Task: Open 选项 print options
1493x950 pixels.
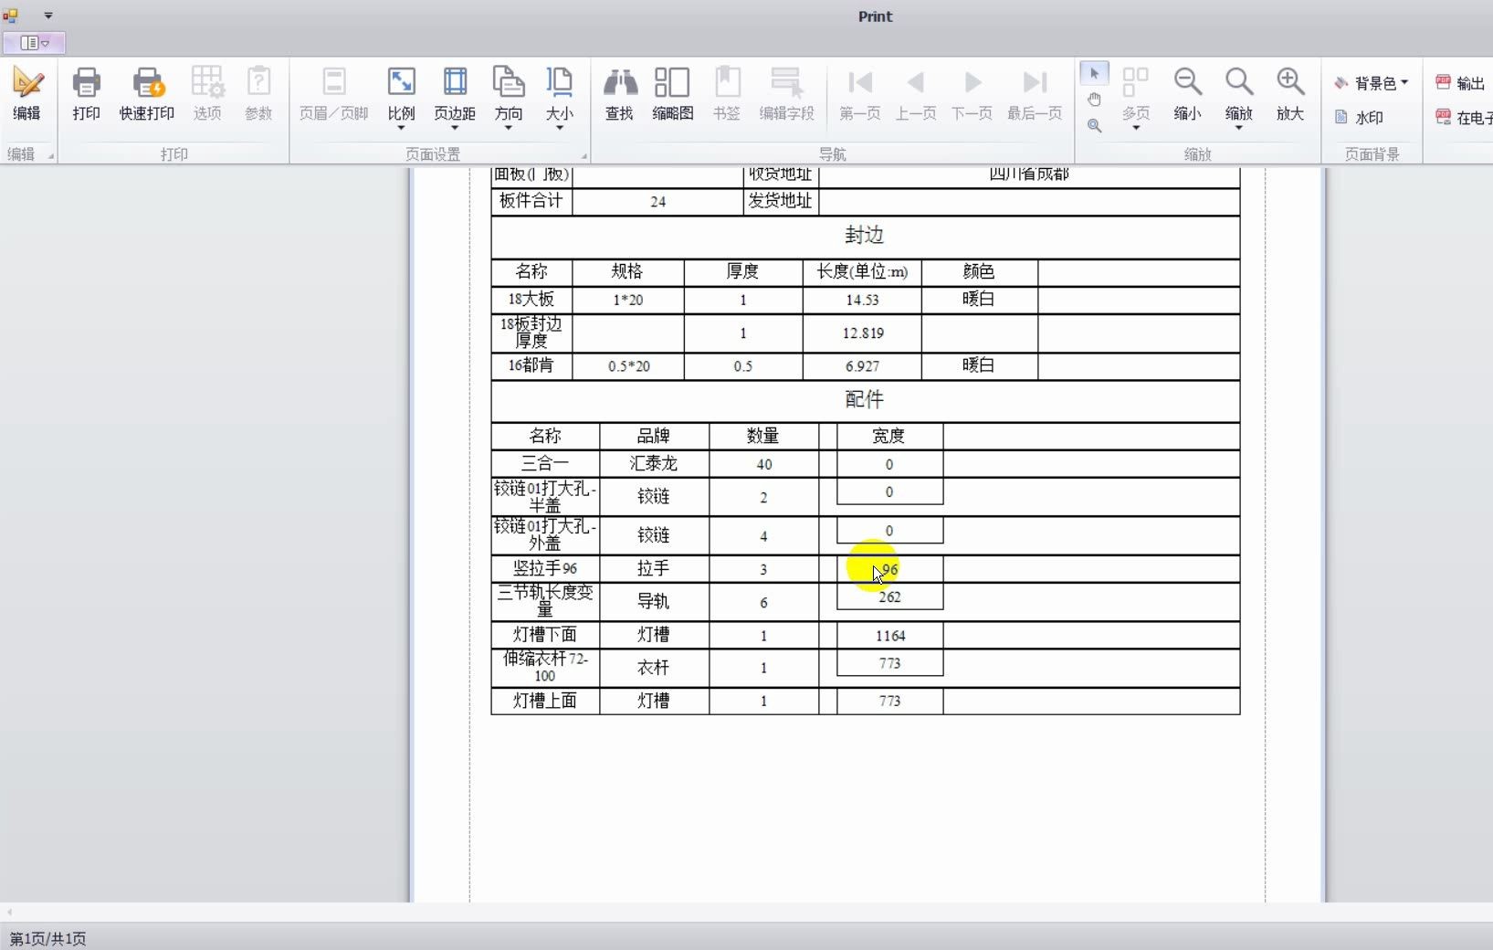Action: (x=207, y=93)
